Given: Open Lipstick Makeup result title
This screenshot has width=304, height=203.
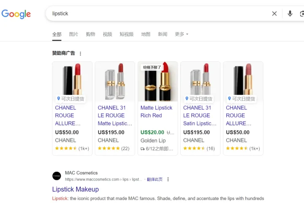Looking at the screenshot, I should click(x=76, y=189).
